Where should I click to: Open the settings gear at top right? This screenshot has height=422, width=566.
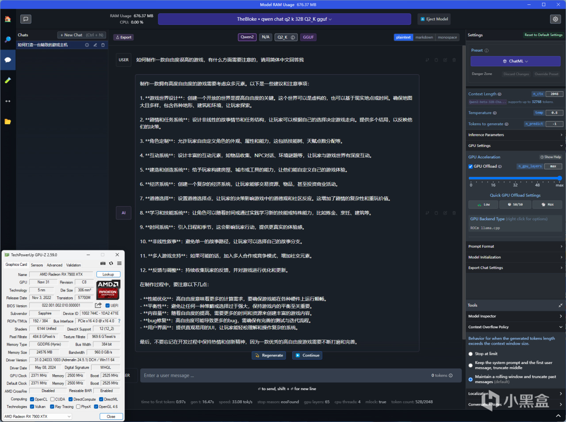click(x=555, y=19)
